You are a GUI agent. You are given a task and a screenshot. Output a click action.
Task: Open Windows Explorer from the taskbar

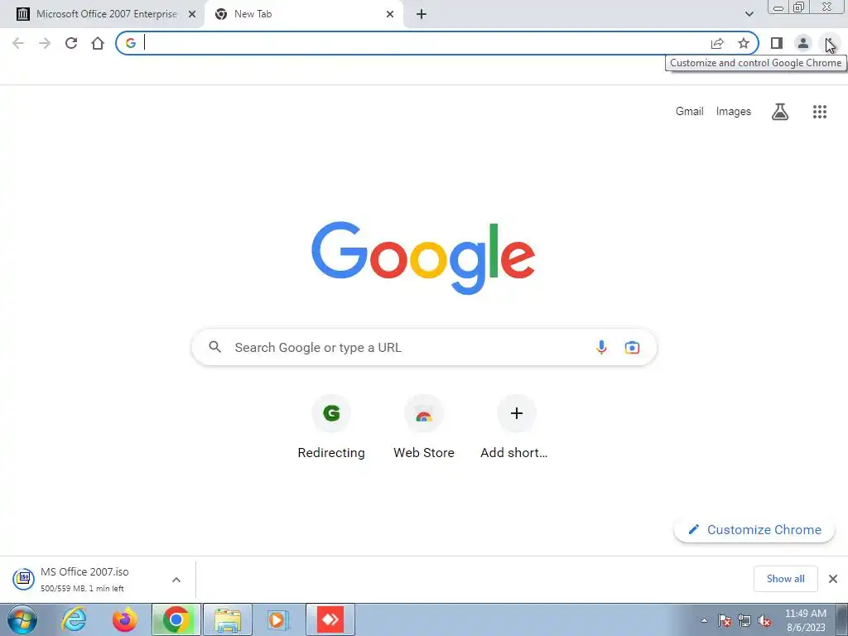[x=228, y=619]
